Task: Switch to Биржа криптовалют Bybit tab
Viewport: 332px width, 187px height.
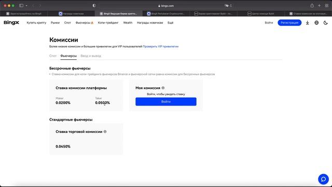Action: (x=213, y=14)
